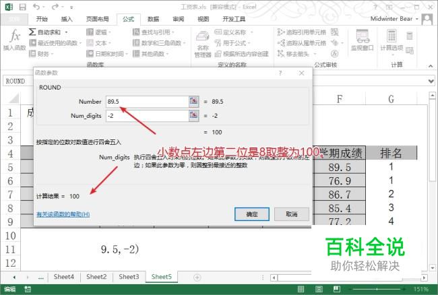The image size is (438, 295).
Task: Click the macro recording icon in status bar
Action: [28, 289]
